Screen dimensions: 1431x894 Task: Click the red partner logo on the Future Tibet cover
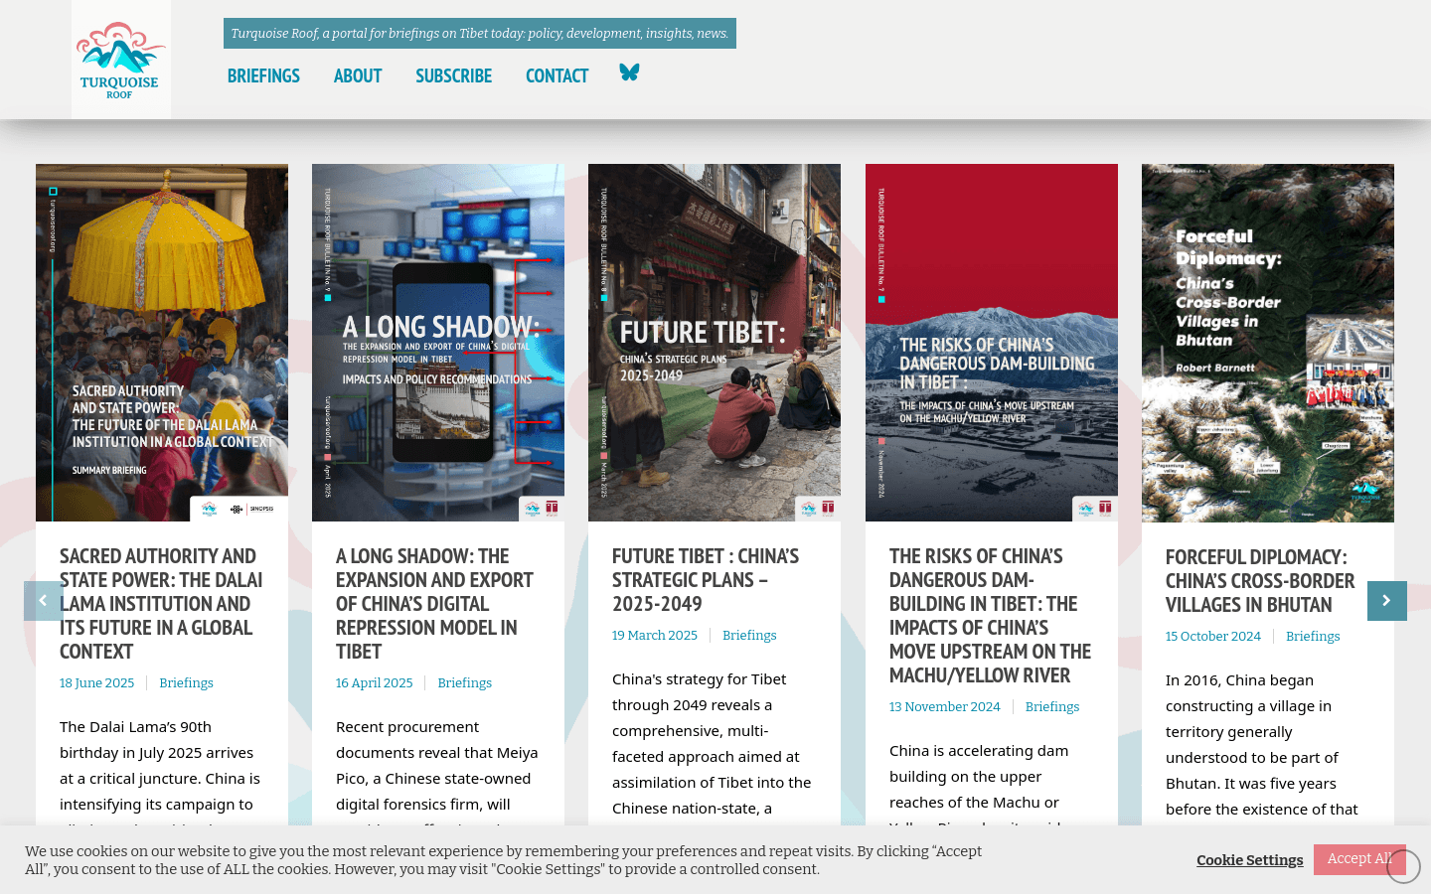[829, 507]
